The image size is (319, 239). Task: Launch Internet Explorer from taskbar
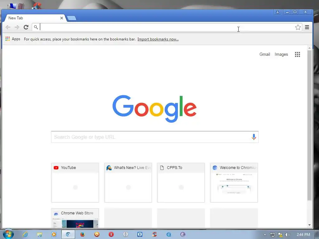coord(25,234)
